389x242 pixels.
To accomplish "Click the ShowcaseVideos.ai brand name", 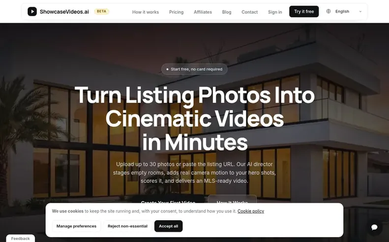I will [x=64, y=12].
